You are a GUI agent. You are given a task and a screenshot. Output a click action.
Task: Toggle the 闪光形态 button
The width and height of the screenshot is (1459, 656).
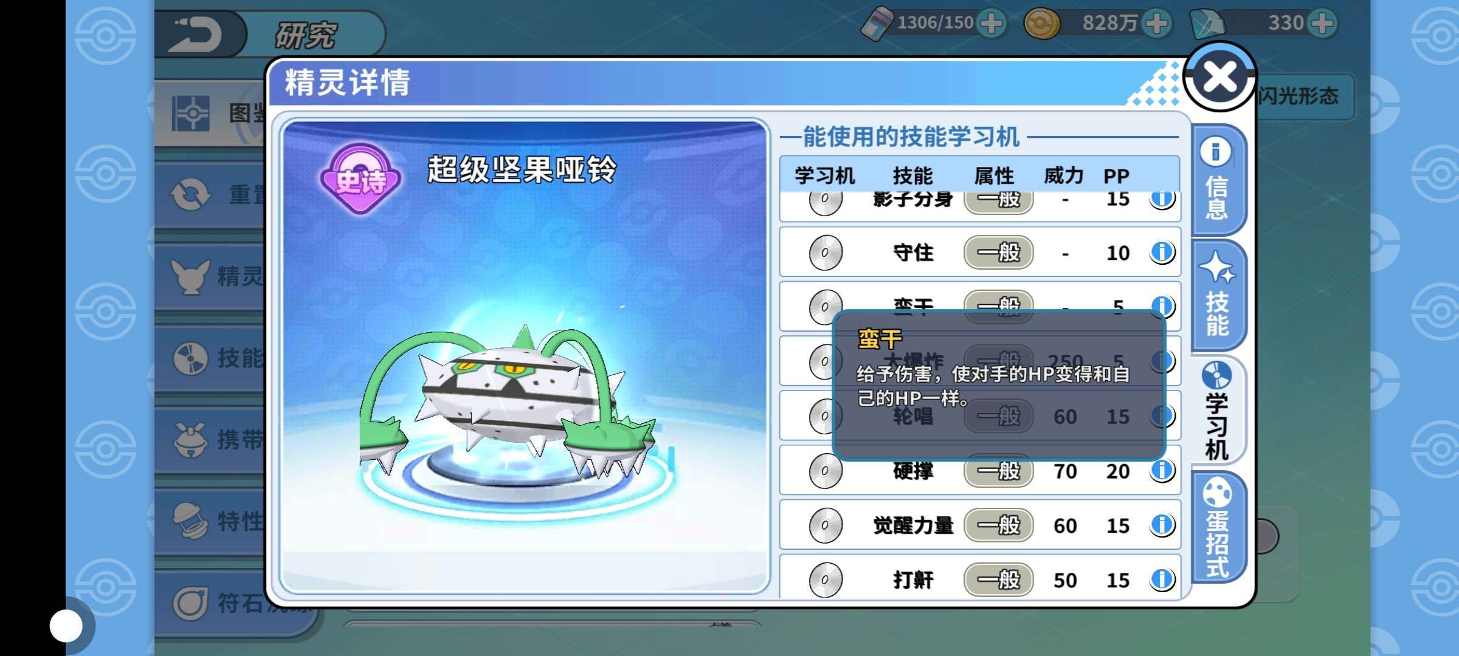[1301, 96]
